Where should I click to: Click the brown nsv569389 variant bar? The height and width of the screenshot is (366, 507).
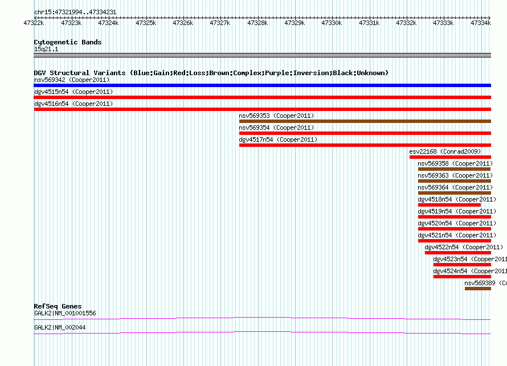[x=477, y=289]
